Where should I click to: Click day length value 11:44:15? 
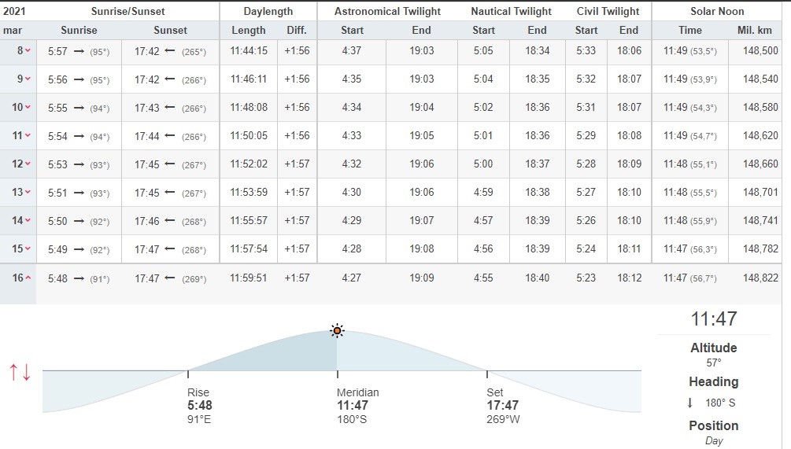point(249,51)
